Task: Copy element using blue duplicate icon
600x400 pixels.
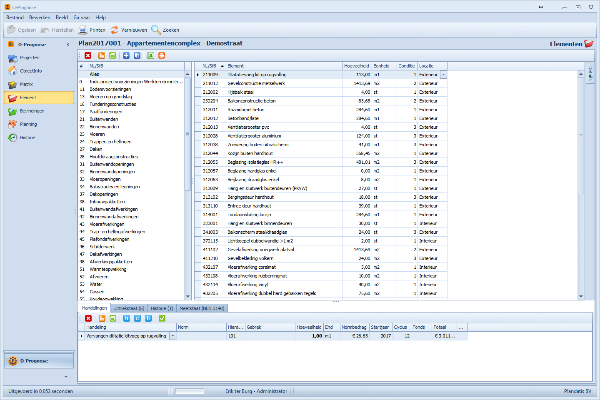Action: pyautogui.click(x=137, y=55)
